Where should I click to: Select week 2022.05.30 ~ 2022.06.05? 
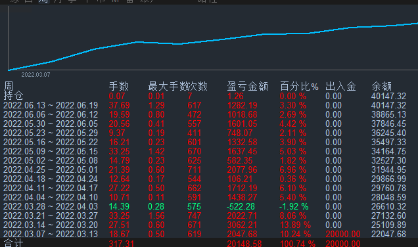[x=51, y=124]
